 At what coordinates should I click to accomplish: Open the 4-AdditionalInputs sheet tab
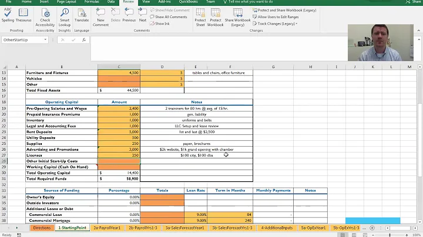(x=277, y=228)
